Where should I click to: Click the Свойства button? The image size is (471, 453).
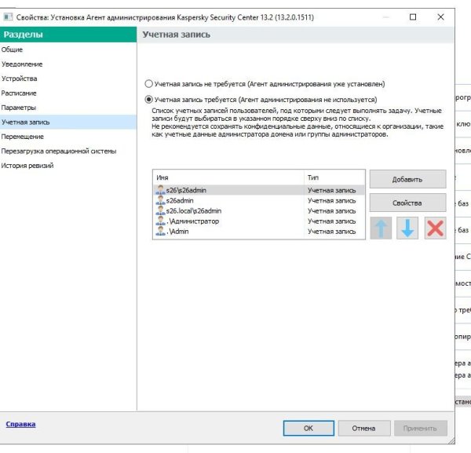coord(407,203)
